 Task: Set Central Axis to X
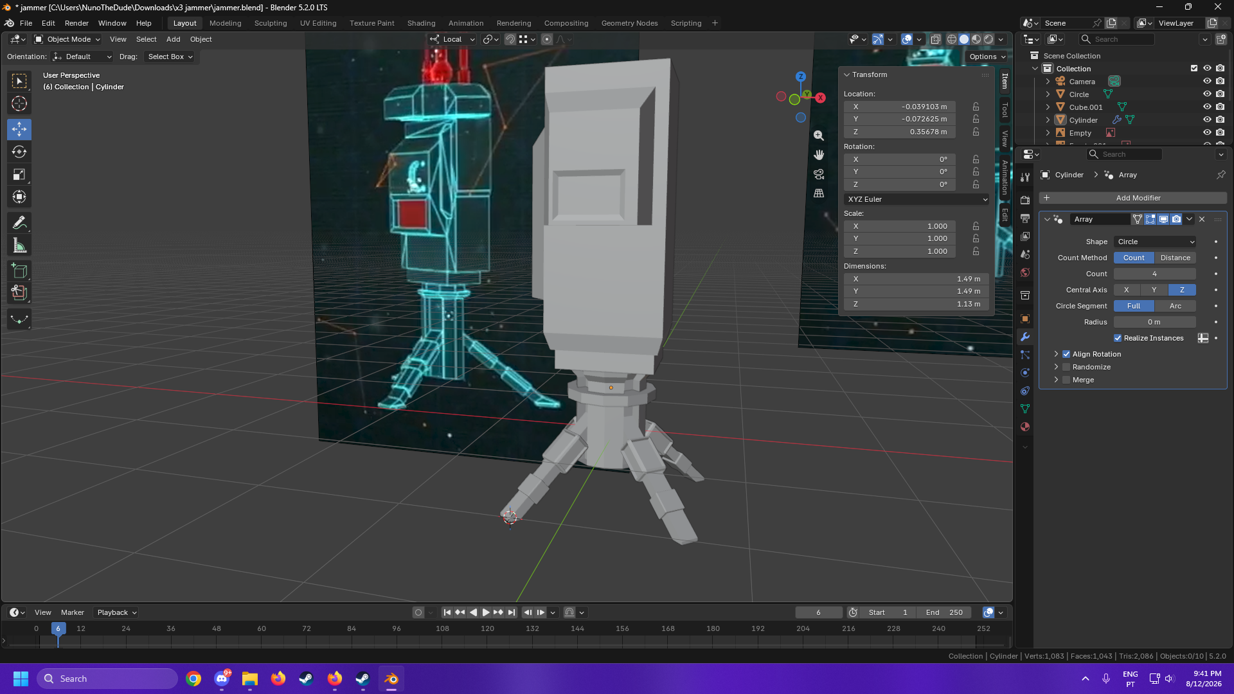click(x=1126, y=290)
